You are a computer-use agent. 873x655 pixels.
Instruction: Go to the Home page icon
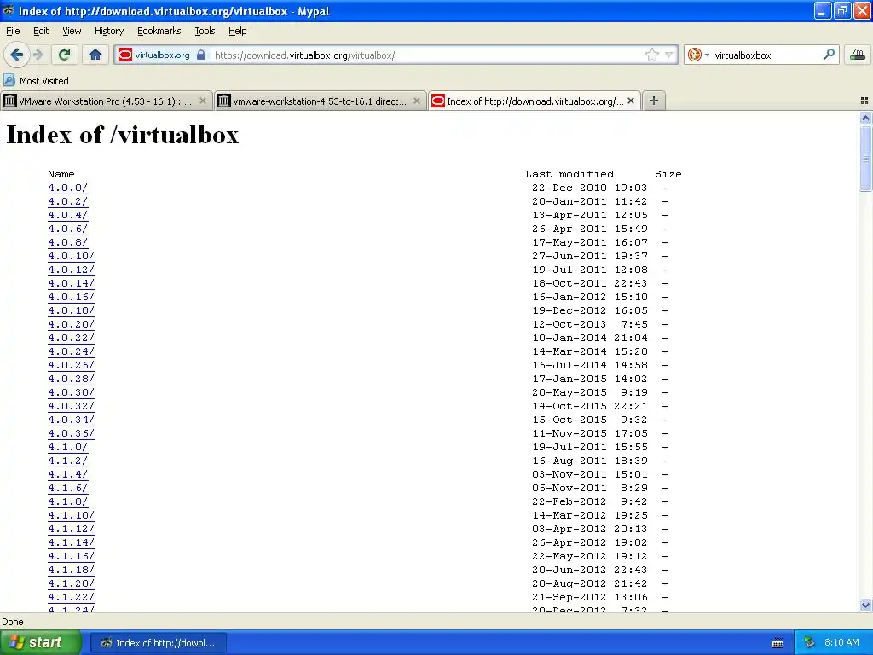point(95,55)
